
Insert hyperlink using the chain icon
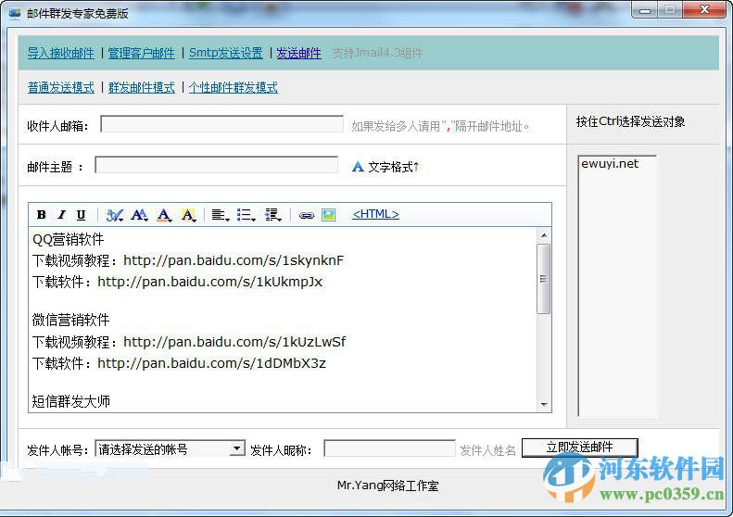pyautogui.click(x=307, y=216)
